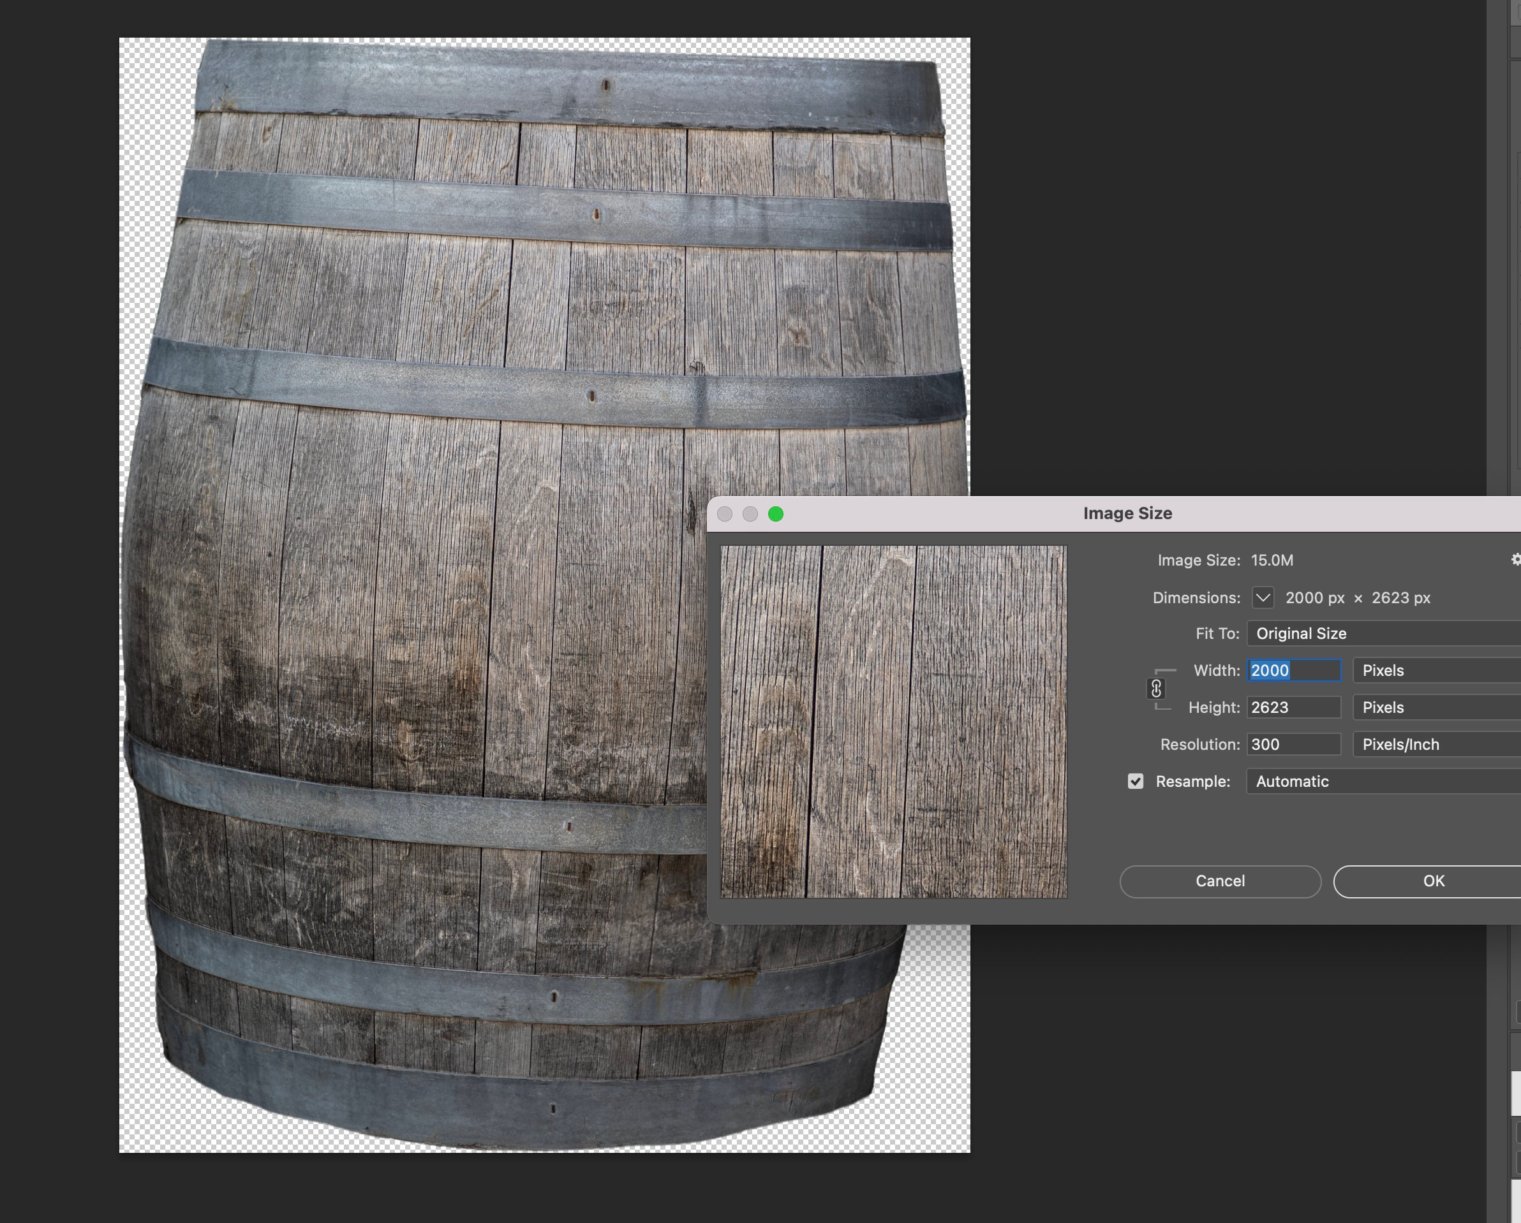Screen dimensions: 1521x1223
Task: Open the Height units dropdown showing Pixels
Action: coord(1434,707)
